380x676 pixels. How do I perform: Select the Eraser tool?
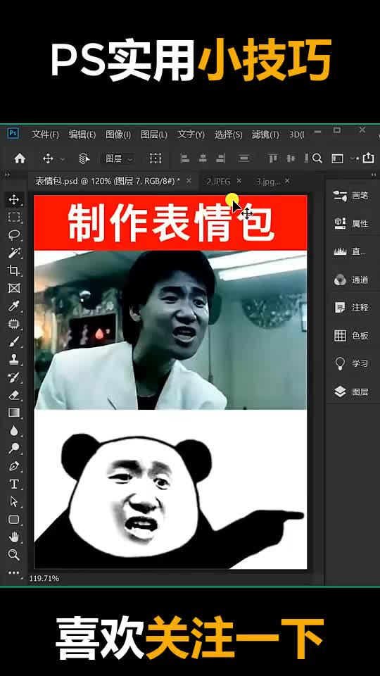pyautogui.click(x=14, y=395)
